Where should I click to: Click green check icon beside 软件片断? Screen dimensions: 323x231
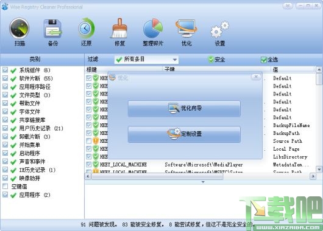(13, 78)
